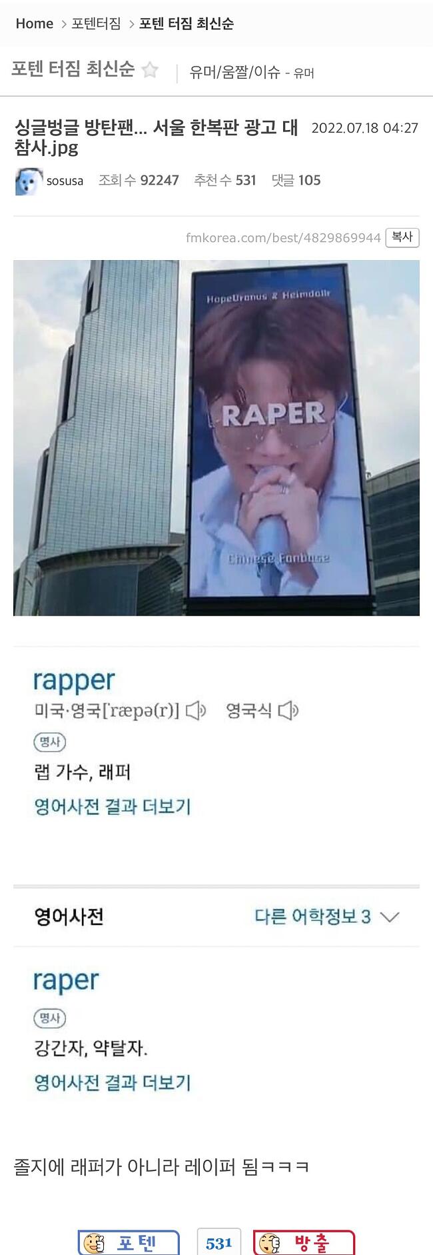Viewport: 433px width, 1255px height.
Task: Open 포텐터짐 breadcrumb link
Action: (x=97, y=23)
